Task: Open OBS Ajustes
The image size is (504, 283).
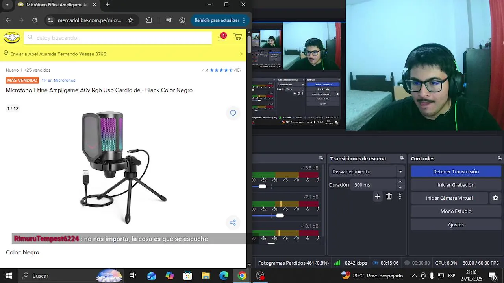Action: [456, 225]
